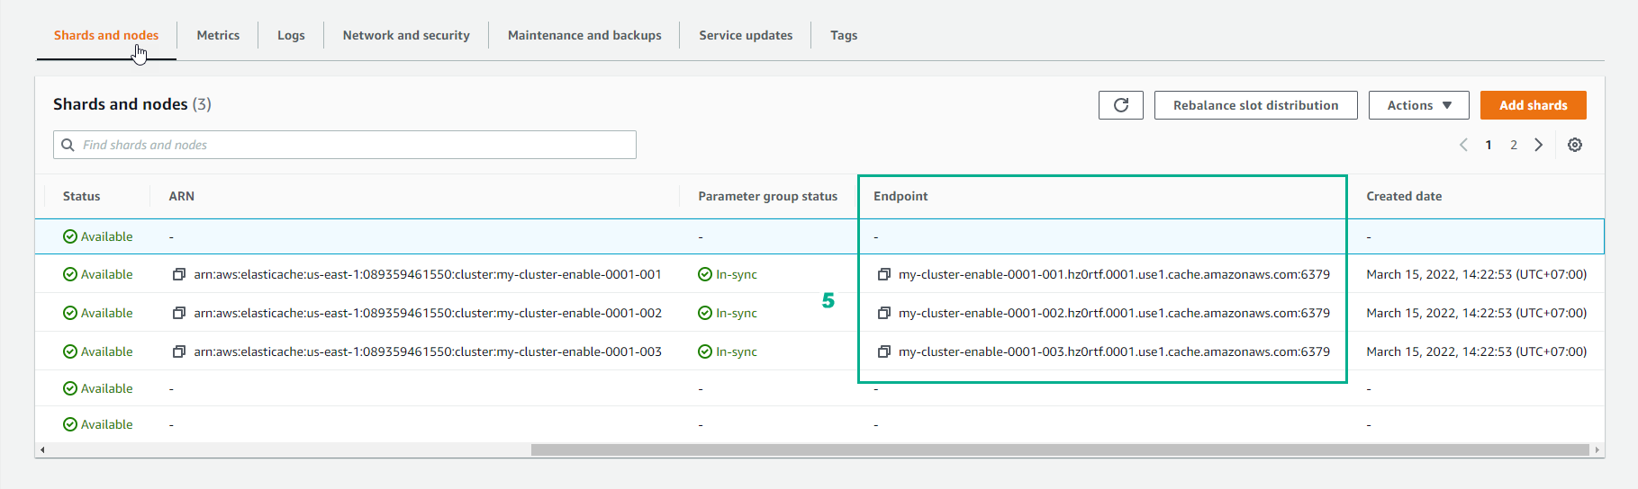
Task: Click scrollbar right arrow
Action: click(1597, 449)
